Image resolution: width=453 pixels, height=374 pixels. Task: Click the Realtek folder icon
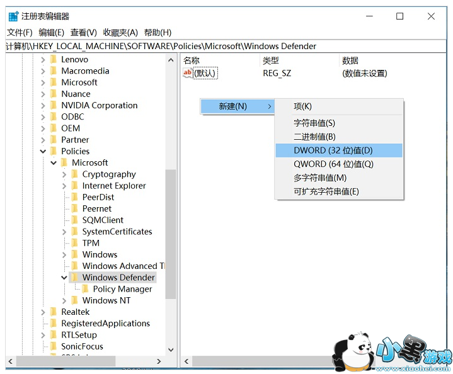54,312
